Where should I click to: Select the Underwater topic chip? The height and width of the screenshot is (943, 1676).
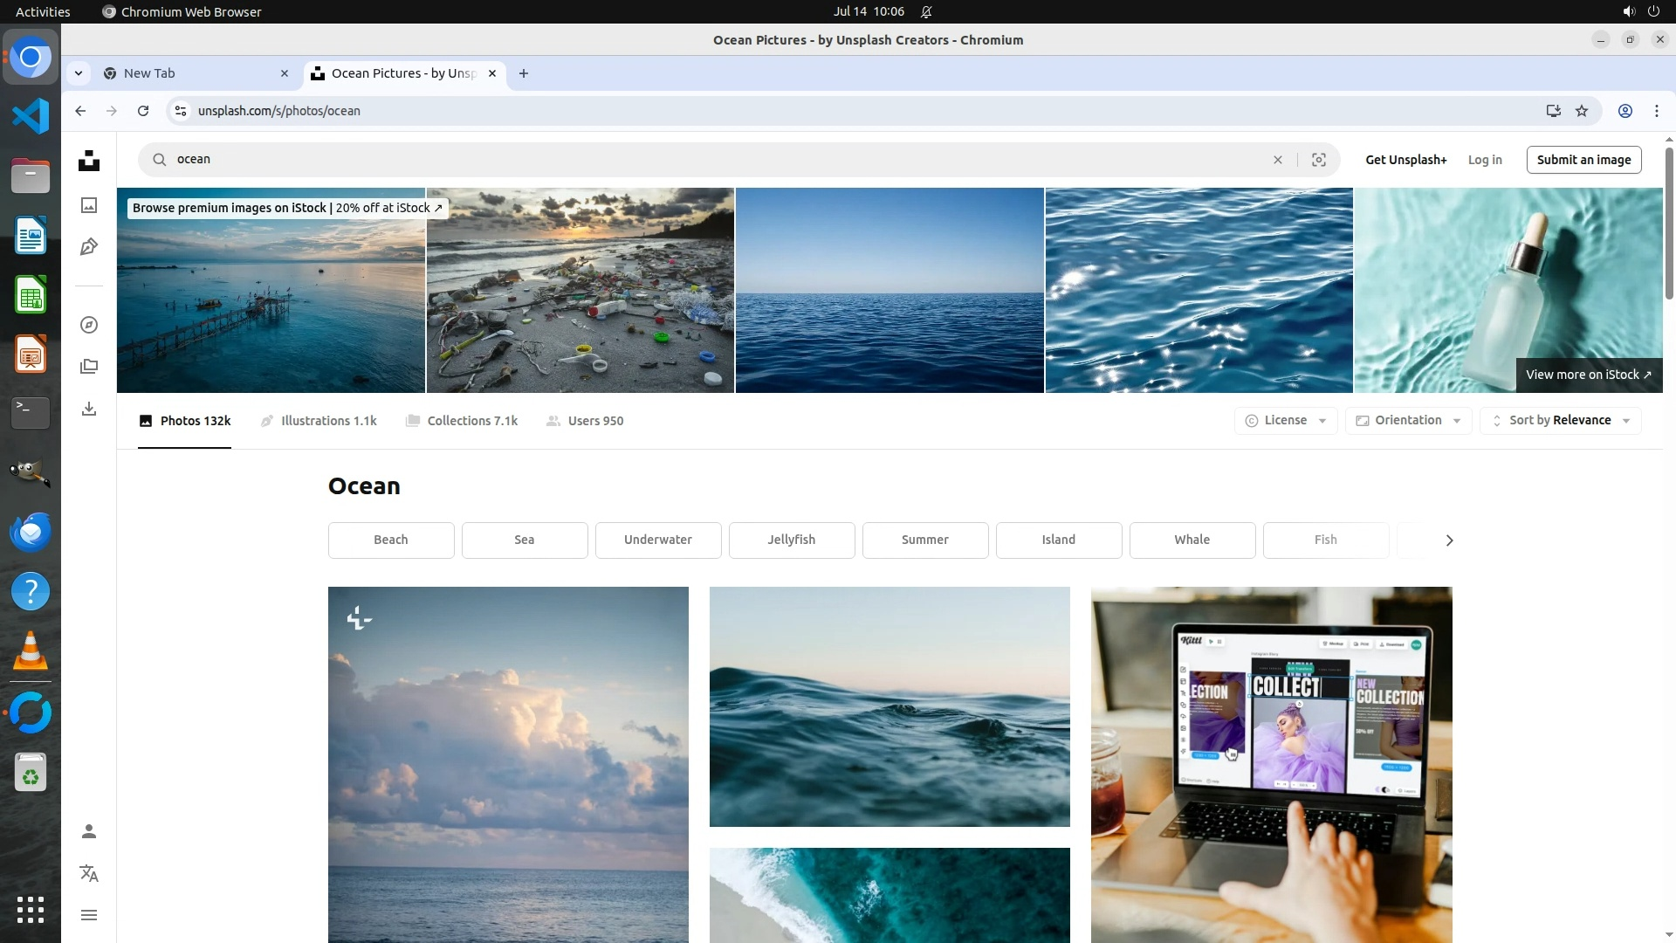click(x=657, y=540)
